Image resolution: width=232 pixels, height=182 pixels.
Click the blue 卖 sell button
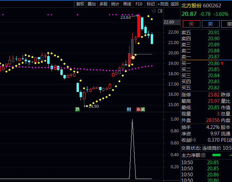point(210,24)
